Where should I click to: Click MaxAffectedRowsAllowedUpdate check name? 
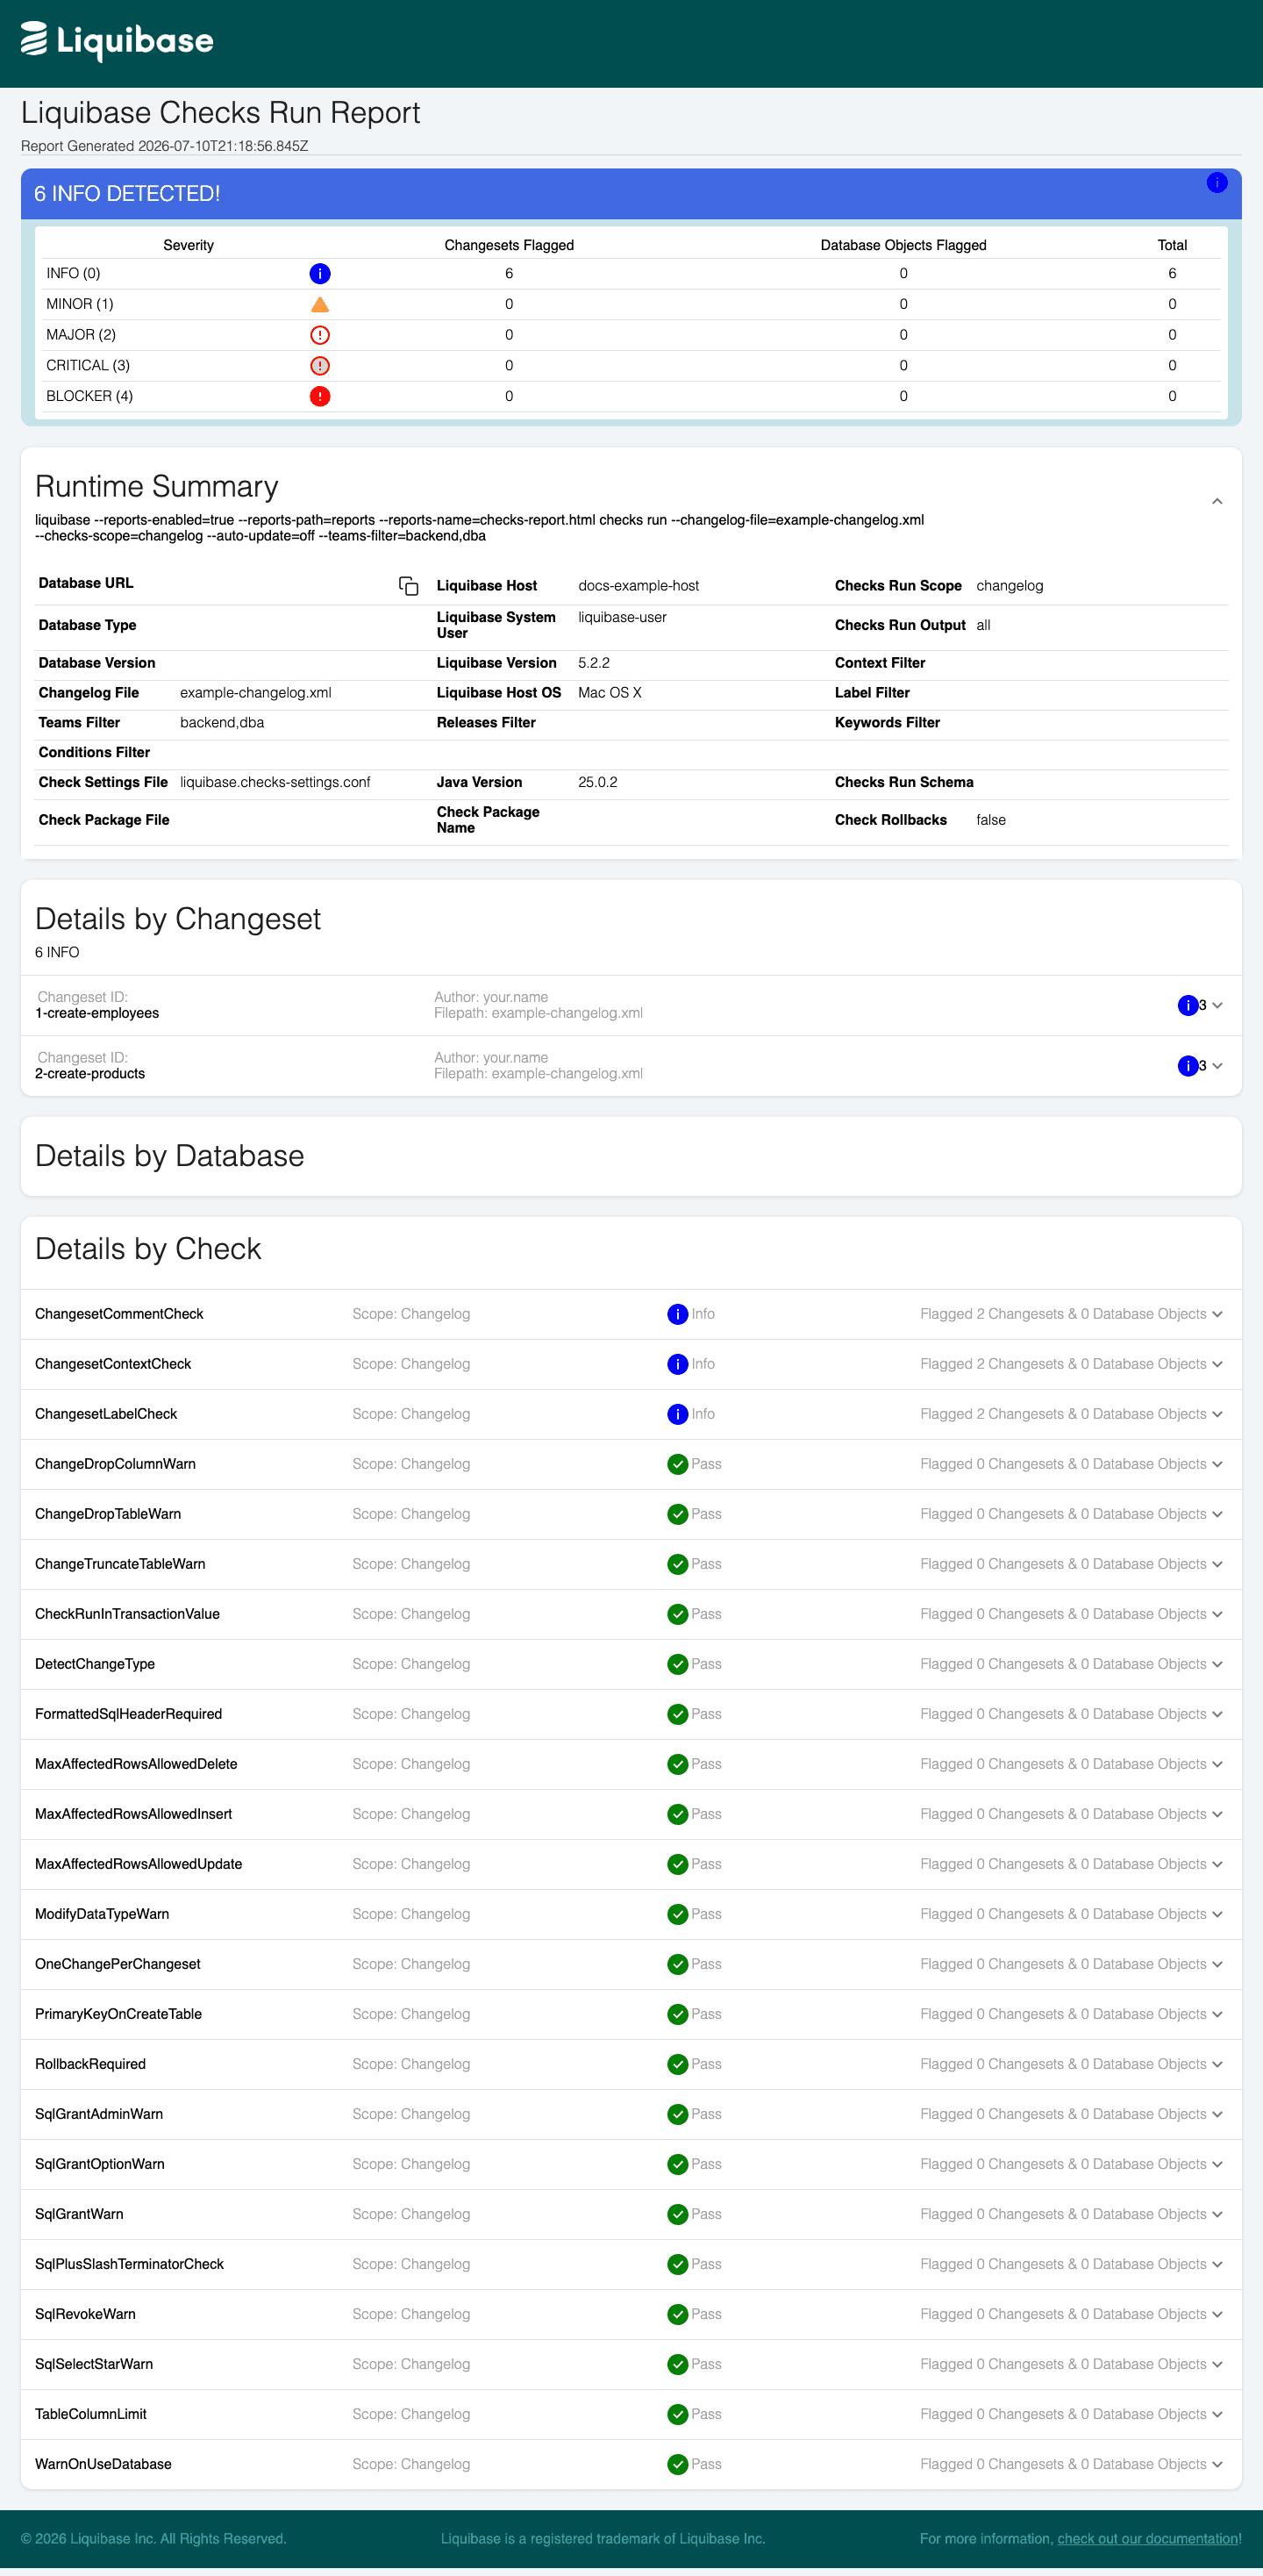pyautogui.click(x=138, y=1864)
